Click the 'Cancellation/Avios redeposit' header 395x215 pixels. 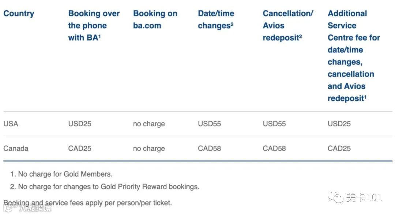coord(288,26)
